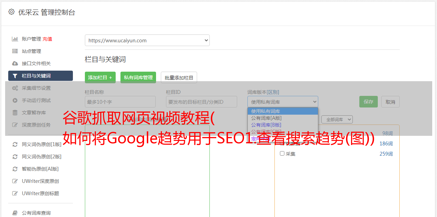Viewport: 437px width, 217px height.
Task: Open the 全部词库 filter dropdown
Action: [x=337, y=119]
